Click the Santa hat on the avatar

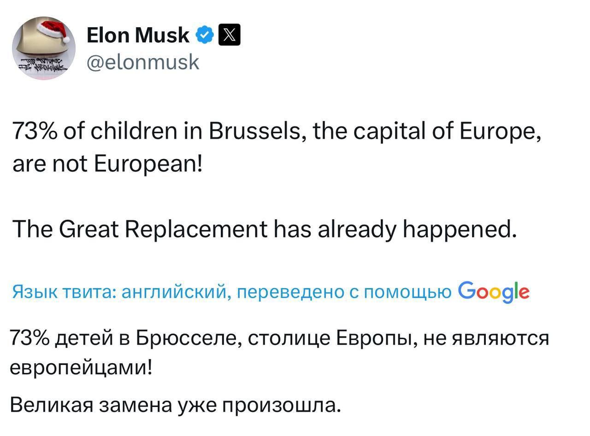coord(53,30)
